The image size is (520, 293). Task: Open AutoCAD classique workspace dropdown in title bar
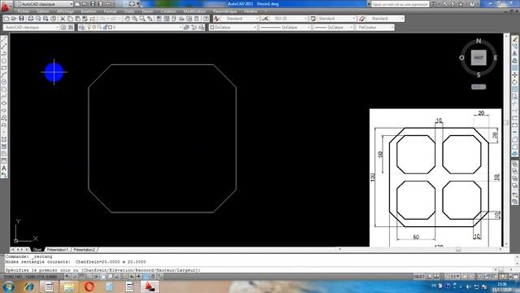[x=44, y=4]
